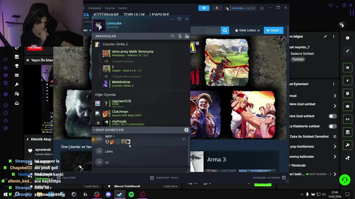Viewport: 355px width, 199px height.
Task: Click the white wrench icon in left sidebar
Action: 17,84
